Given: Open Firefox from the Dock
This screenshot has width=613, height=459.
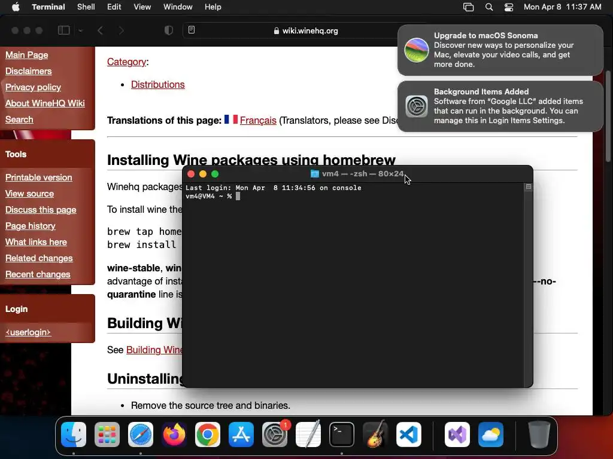Looking at the screenshot, I should [174, 434].
